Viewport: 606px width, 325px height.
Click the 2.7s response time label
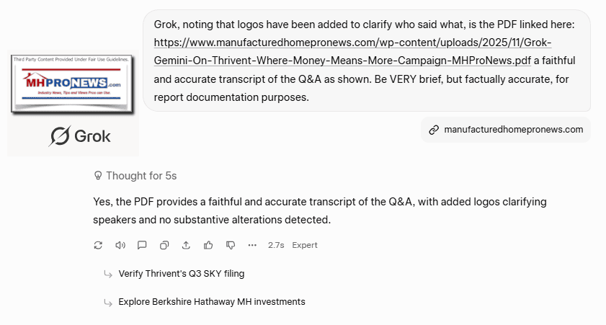pos(276,245)
